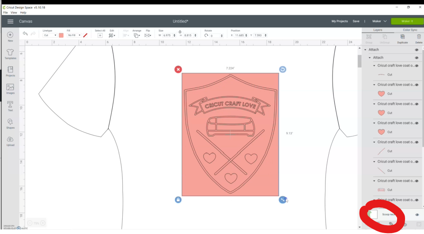Toggle the size aspect ratio lock

pyautogui.click(x=180, y=32)
